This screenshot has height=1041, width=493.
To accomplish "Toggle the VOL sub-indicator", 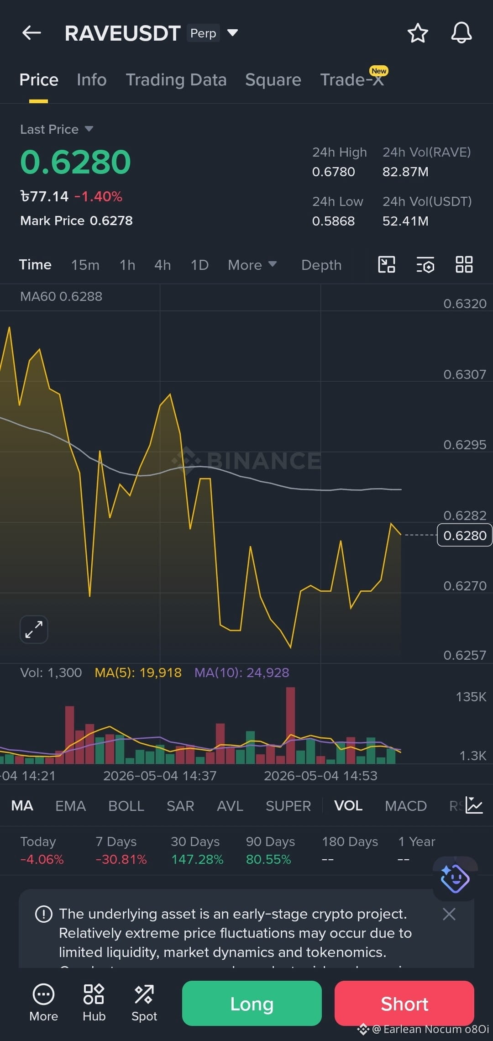I will coord(348,806).
